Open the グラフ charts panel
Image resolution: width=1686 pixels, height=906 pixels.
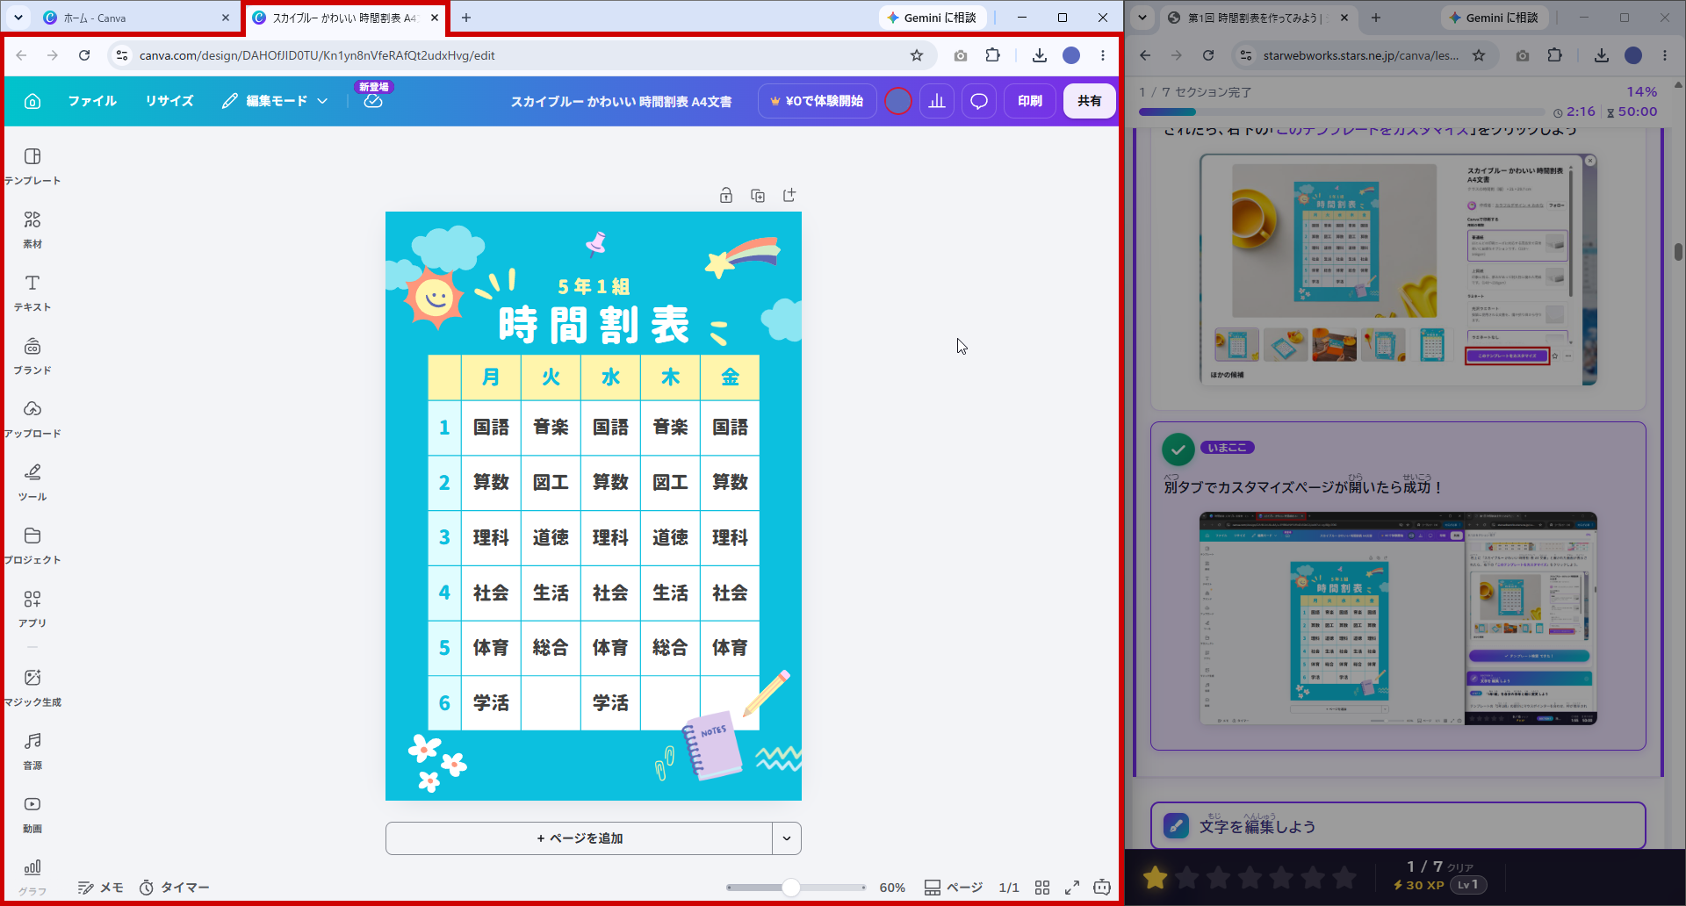pyautogui.click(x=32, y=877)
